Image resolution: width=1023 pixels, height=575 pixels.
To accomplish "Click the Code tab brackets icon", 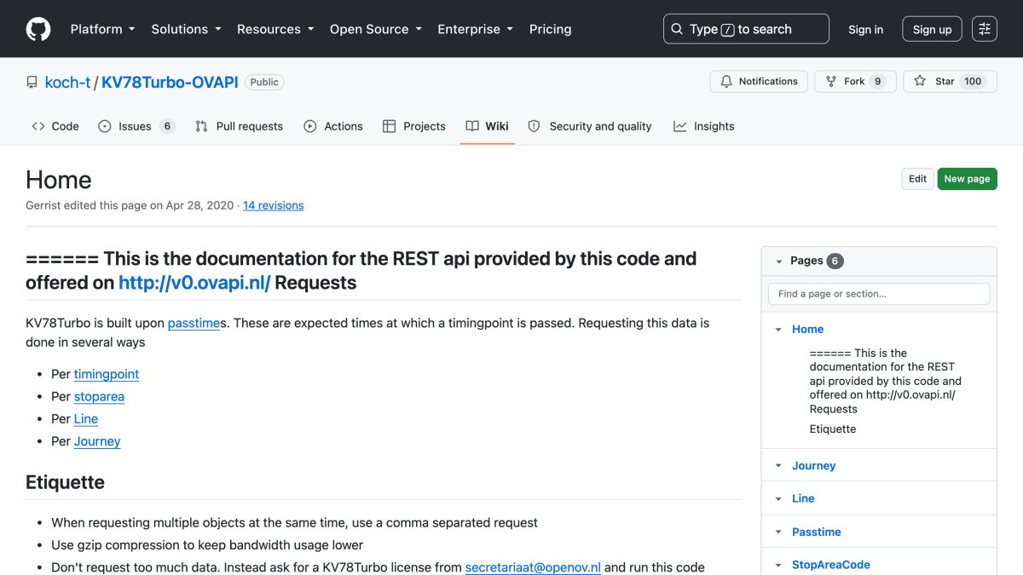I will [38, 126].
